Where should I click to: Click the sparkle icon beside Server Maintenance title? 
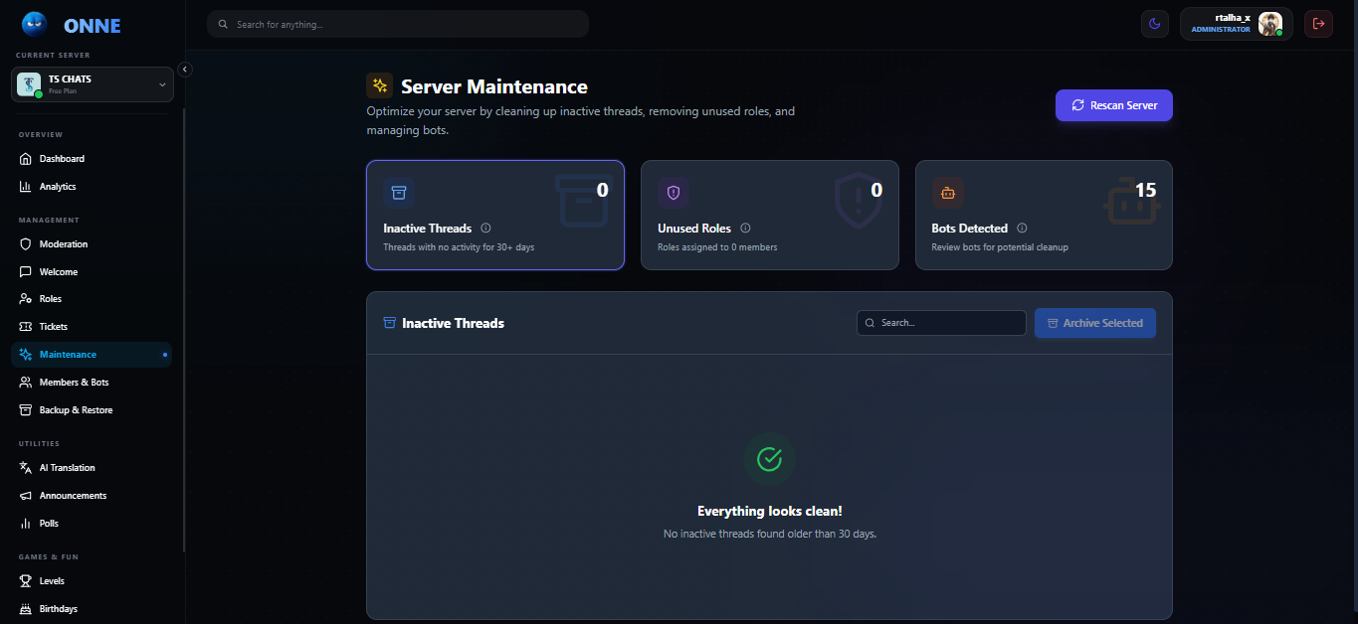pos(379,86)
